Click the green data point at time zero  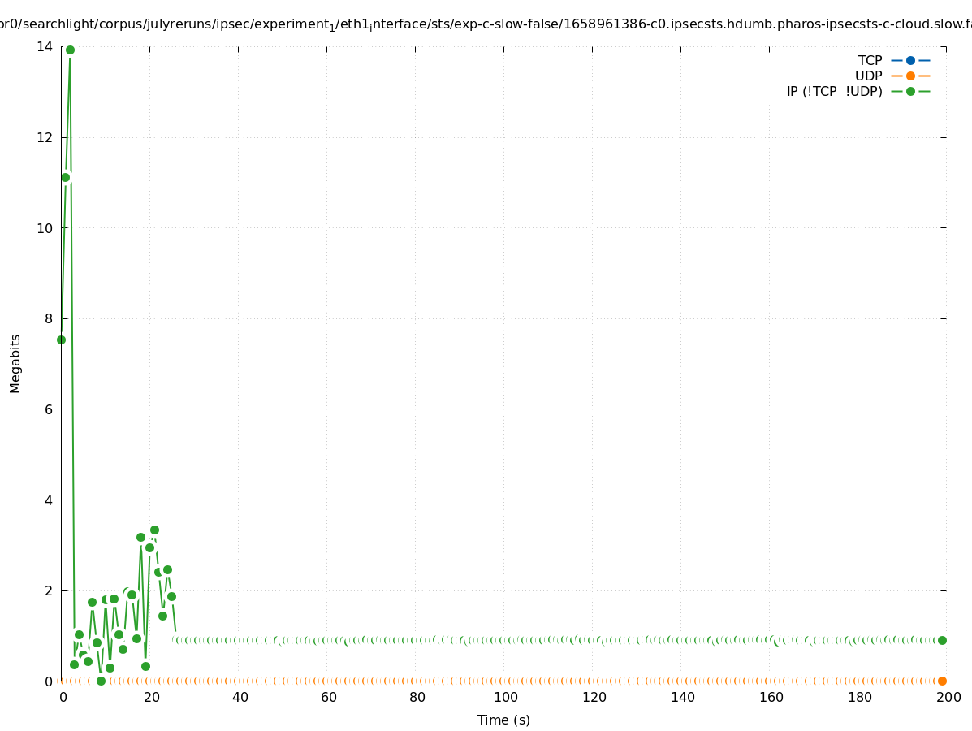[61, 340]
